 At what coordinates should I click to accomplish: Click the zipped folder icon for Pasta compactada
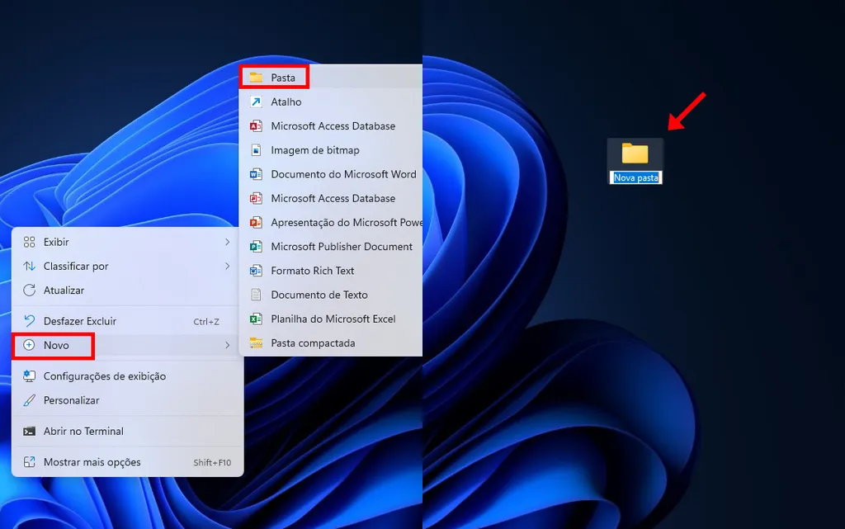pos(256,343)
